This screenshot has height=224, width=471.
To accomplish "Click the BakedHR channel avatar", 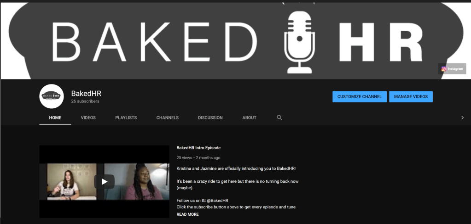I will click(52, 96).
